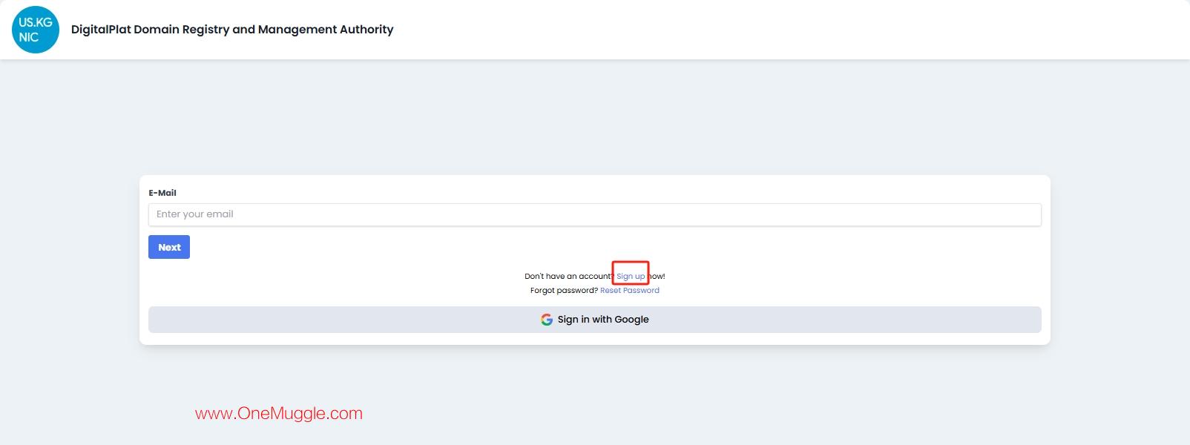Click the US.KG NIC circular logo
The width and height of the screenshot is (1190, 445).
click(36, 30)
